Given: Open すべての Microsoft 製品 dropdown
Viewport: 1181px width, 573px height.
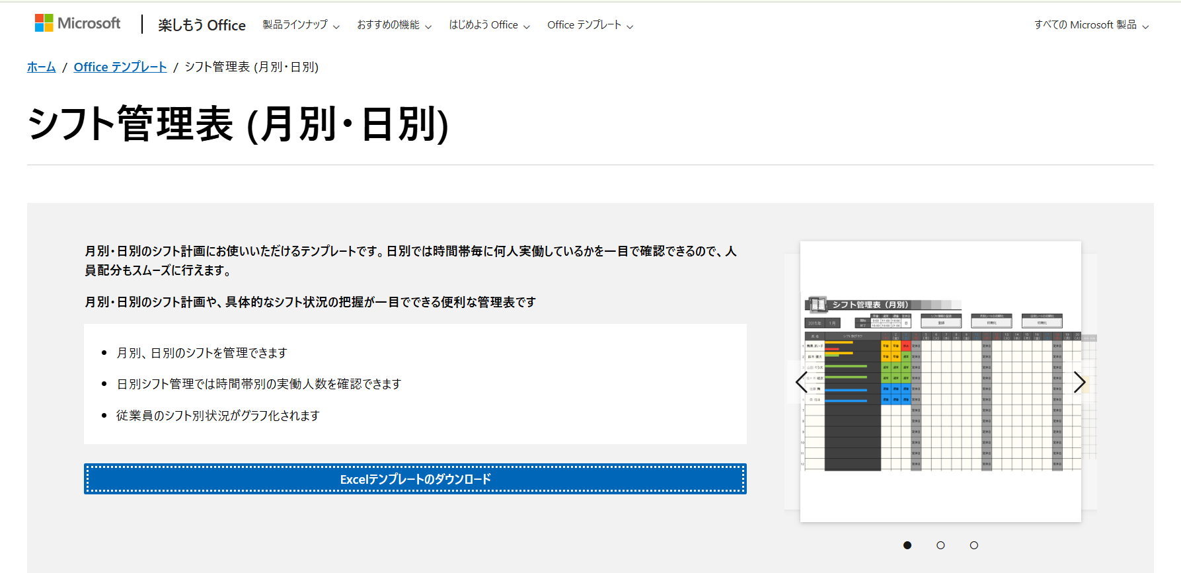Looking at the screenshot, I should click(1091, 25).
